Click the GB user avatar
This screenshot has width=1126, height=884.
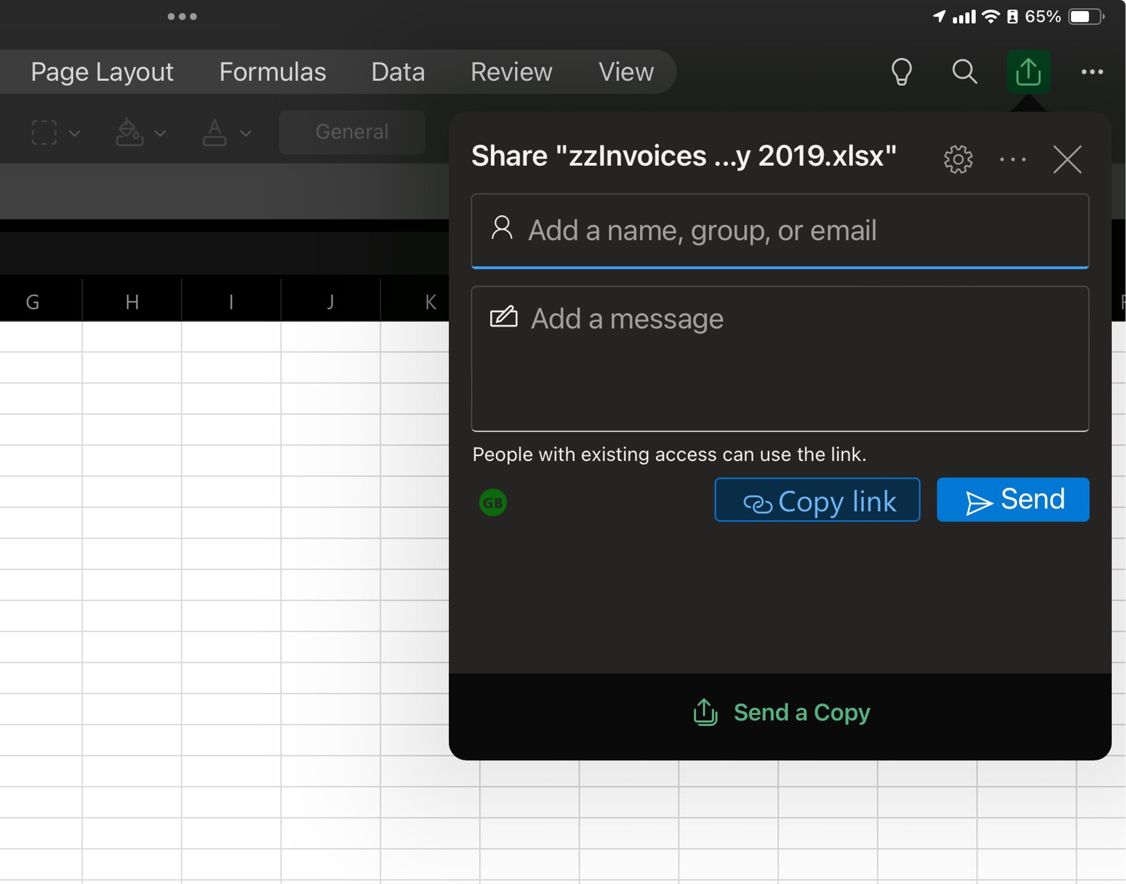[493, 502]
